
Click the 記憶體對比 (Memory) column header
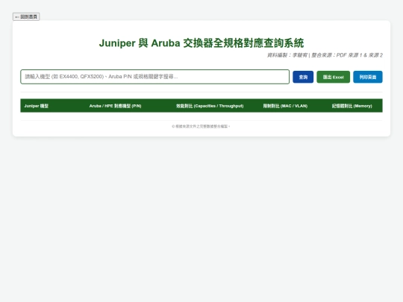click(352, 106)
